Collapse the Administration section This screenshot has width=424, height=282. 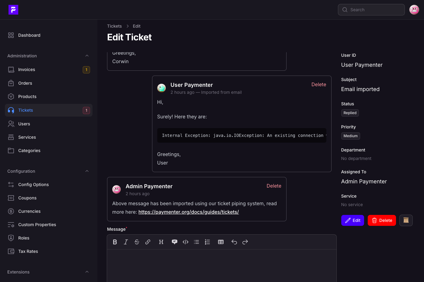87,56
